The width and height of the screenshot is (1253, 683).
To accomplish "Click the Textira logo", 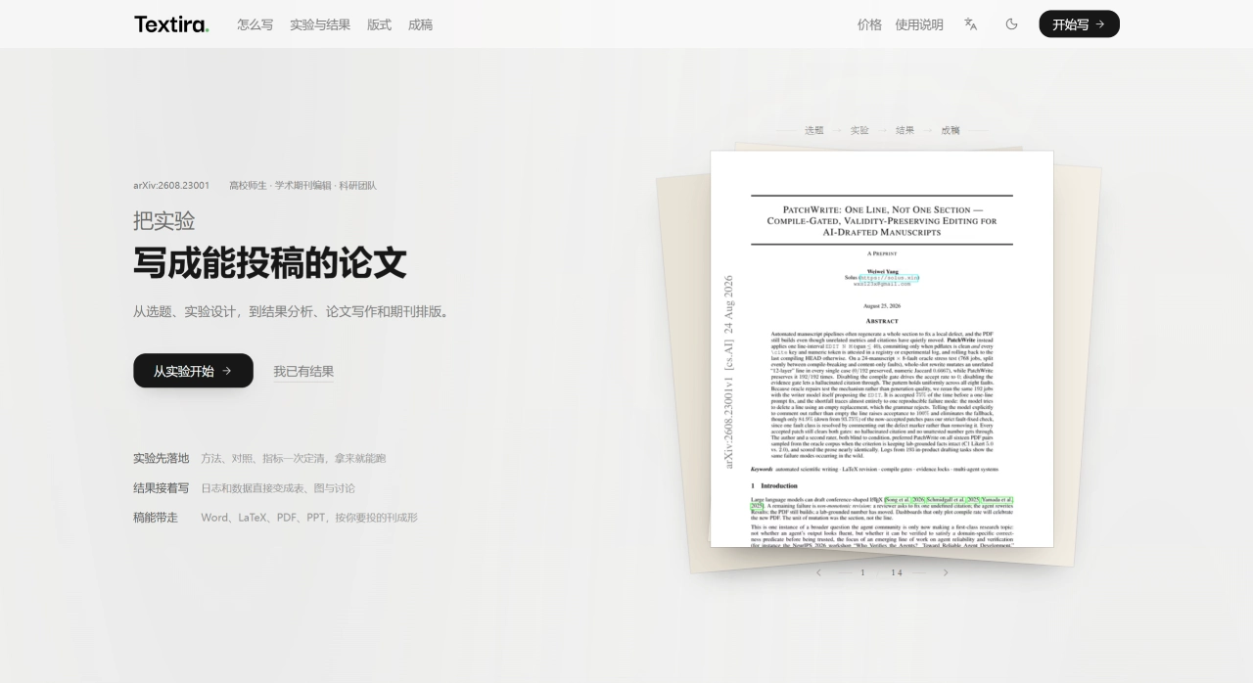I will pos(171,24).
